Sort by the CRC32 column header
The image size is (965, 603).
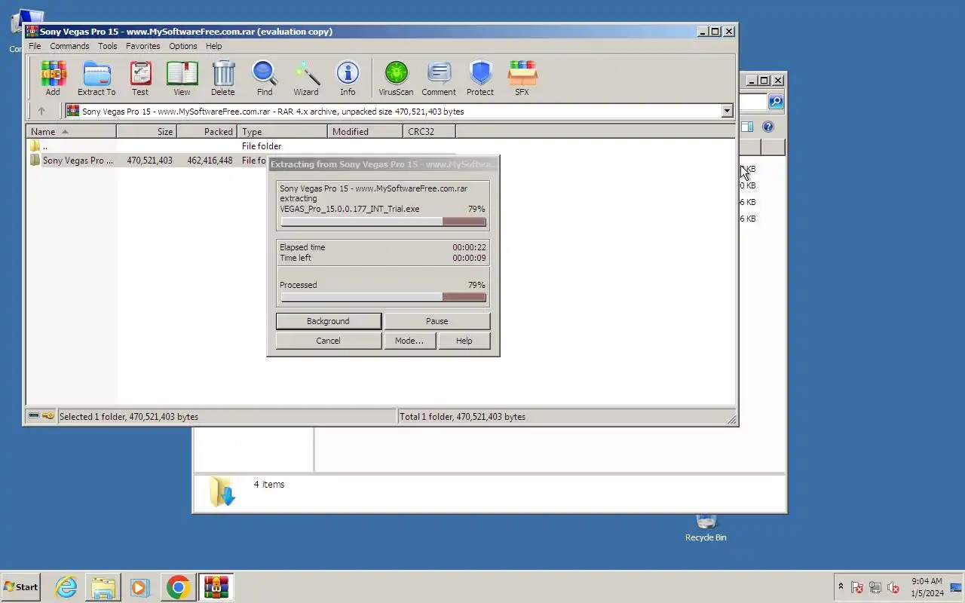point(430,131)
